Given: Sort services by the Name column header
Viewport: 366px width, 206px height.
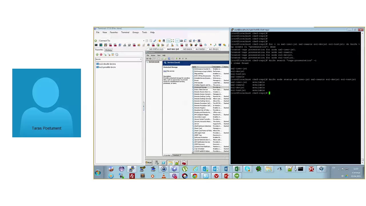Looking at the screenshot, I should point(202,67).
